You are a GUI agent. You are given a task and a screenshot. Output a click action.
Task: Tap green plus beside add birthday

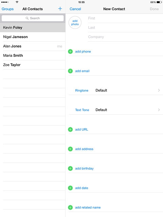[70, 169]
